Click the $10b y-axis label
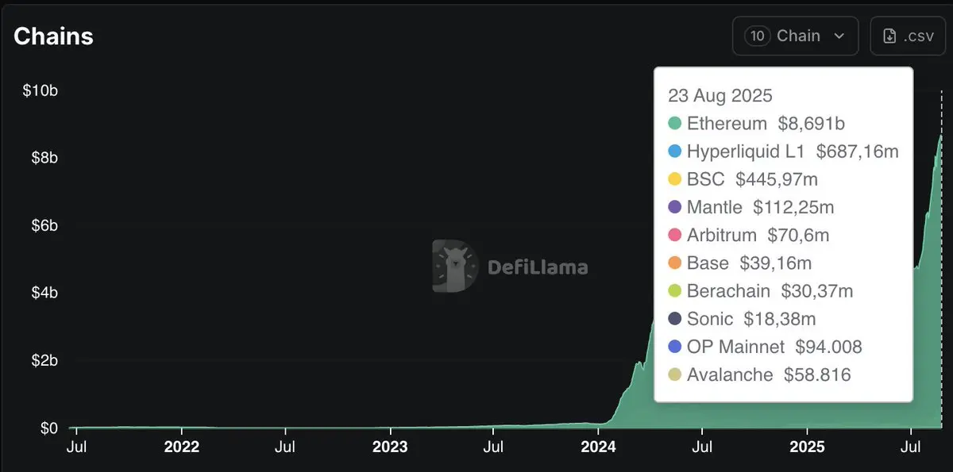 pyautogui.click(x=40, y=90)
